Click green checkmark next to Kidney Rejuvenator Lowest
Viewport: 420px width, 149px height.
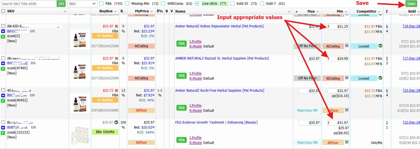pyautogui.click(x=380, y=46)
